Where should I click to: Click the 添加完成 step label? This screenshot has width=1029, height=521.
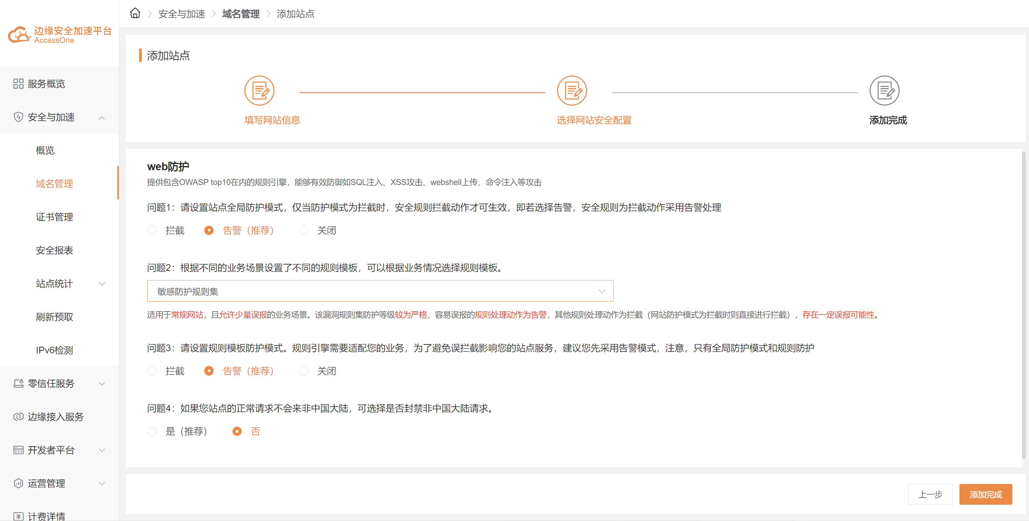[888, 120]
